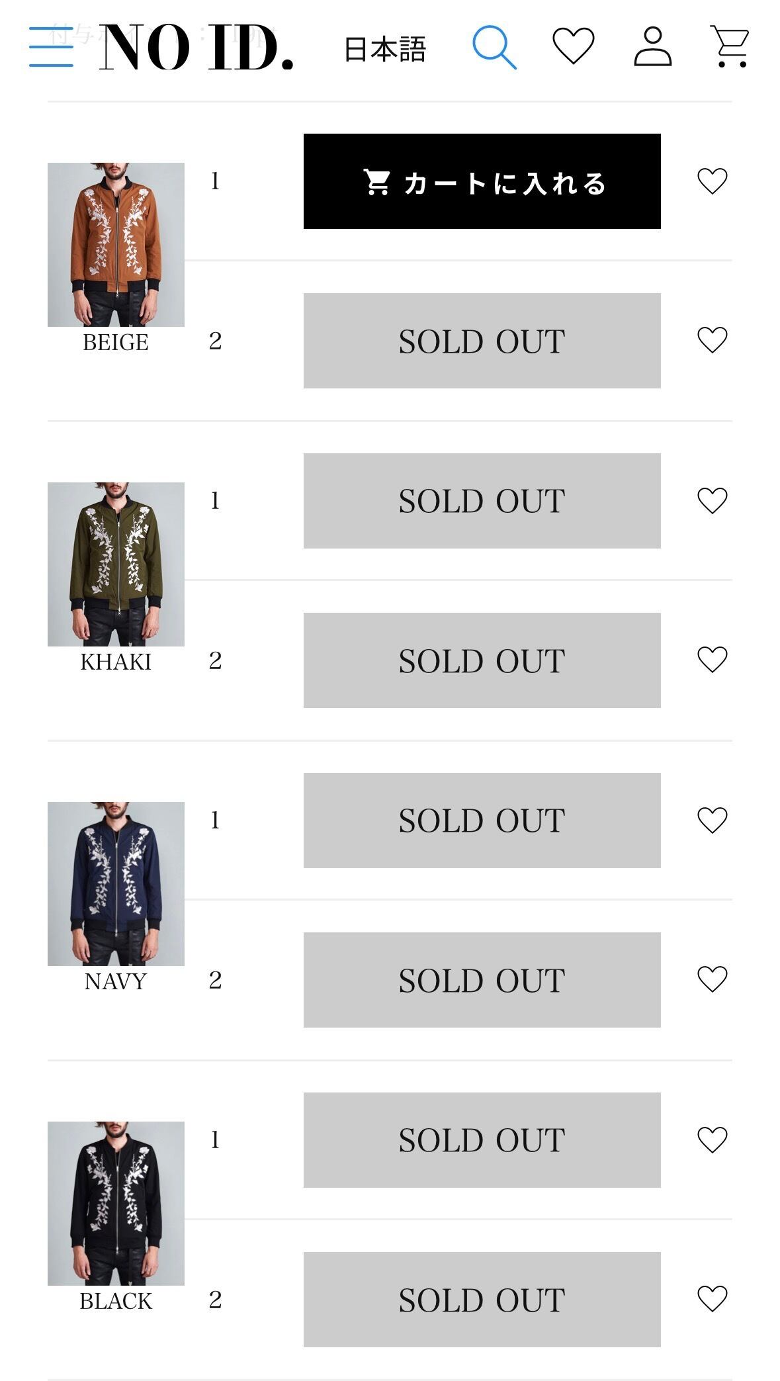Select the NAVY jacket color image

pyautogui.click(x=116, y=884)
